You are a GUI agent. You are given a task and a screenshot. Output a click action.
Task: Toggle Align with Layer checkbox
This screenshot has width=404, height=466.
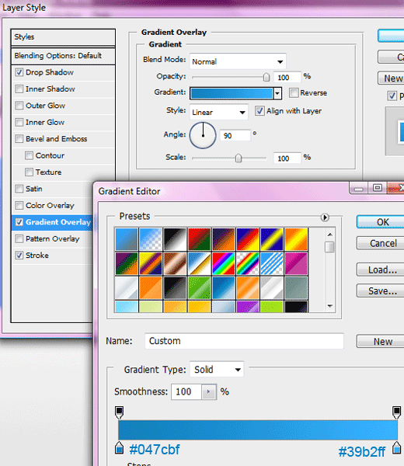pos(259,111)
